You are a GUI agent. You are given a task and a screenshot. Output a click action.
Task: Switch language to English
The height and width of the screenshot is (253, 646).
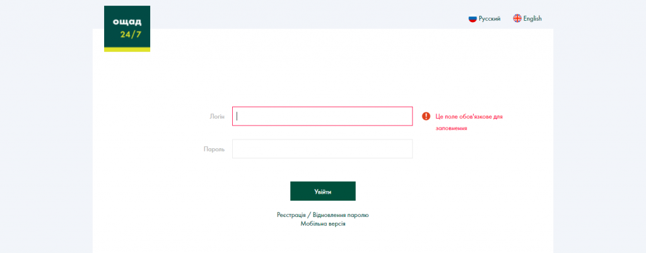(532, 18)
